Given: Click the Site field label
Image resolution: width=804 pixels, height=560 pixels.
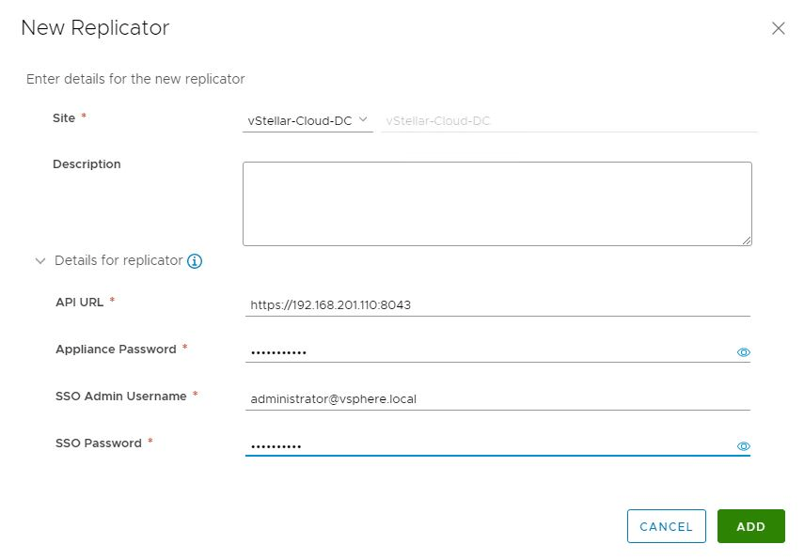Looking at the screenshot, I should 64,118.
